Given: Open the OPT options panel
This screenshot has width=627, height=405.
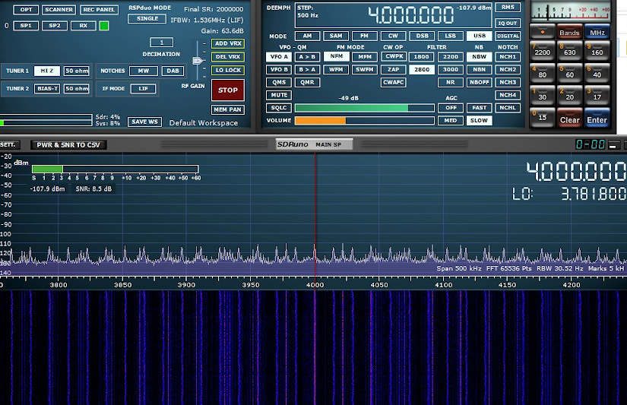Looking at the screenshot, I should click(26, 10).
